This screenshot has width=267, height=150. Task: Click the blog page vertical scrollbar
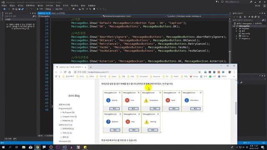pos(236,108)
